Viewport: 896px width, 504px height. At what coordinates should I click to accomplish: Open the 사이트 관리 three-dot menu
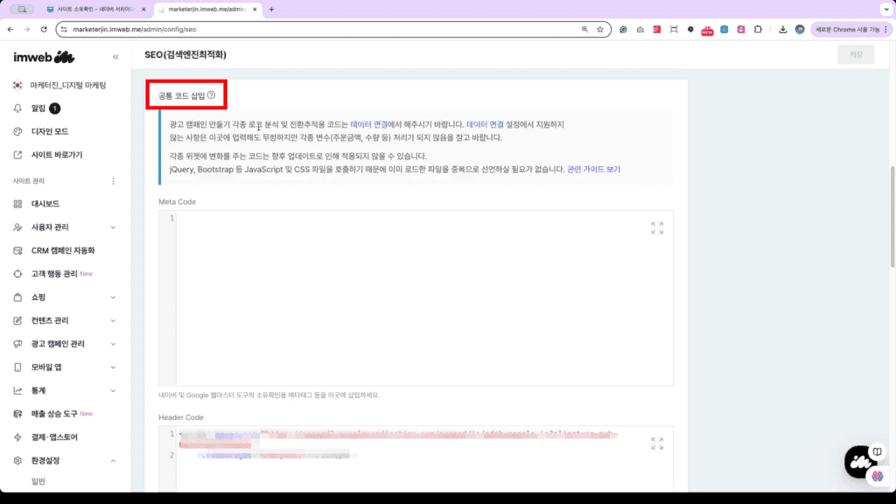pyautogui.click(x=113, y=179)
